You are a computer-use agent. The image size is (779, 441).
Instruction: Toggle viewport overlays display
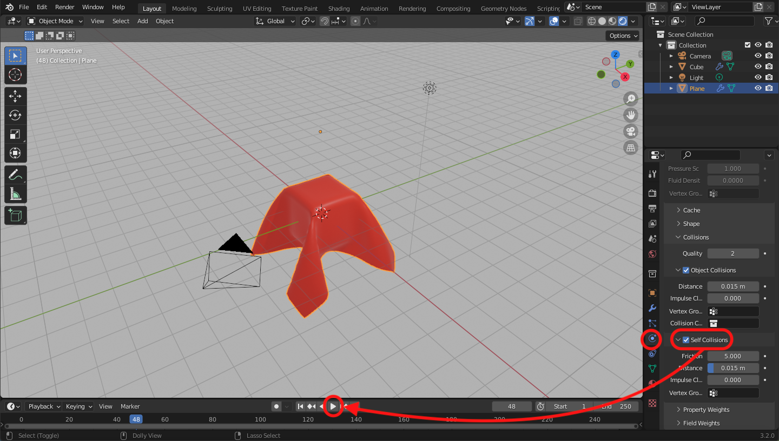pyautogui.click(x=554, y=21)
